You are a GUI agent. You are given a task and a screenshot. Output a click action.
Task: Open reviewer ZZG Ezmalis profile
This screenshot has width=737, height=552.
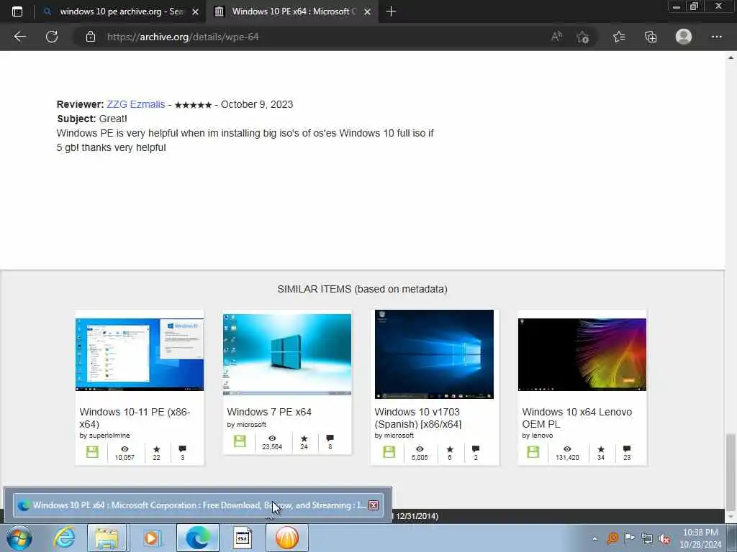tap(136, 104)
